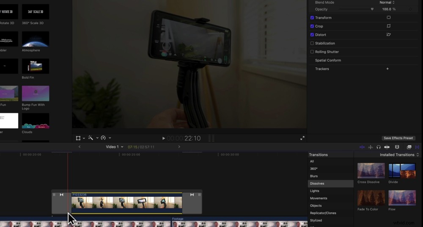
Task: Click the Opacity 100.0 value field
Action: (386, 9)
